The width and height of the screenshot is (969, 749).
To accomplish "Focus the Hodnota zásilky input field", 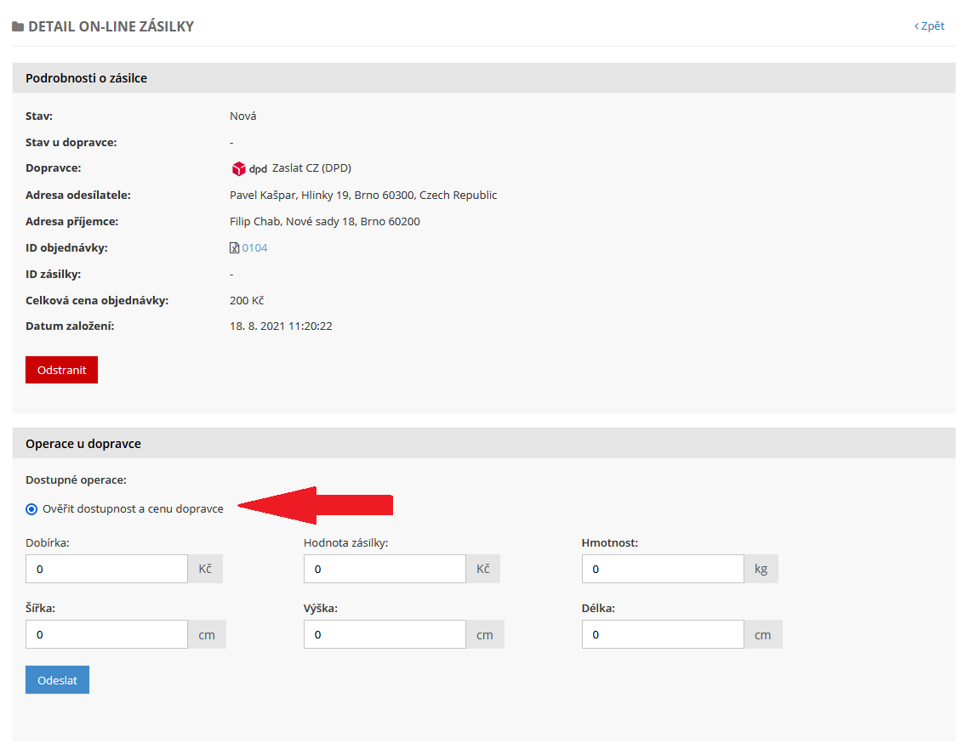I will tap(385, 569).
